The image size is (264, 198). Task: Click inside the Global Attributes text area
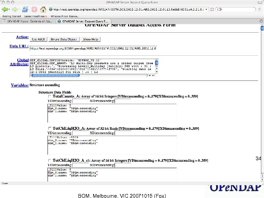tap(92, 66)
